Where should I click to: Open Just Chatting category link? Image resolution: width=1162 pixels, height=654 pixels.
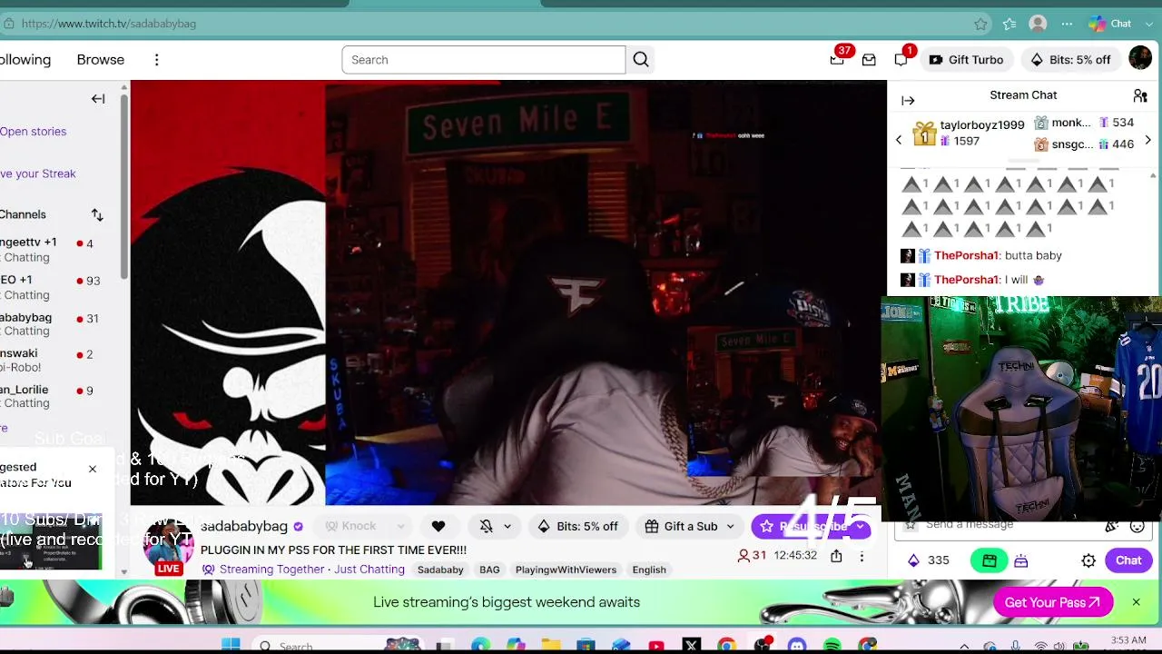[x=369, y=570]
